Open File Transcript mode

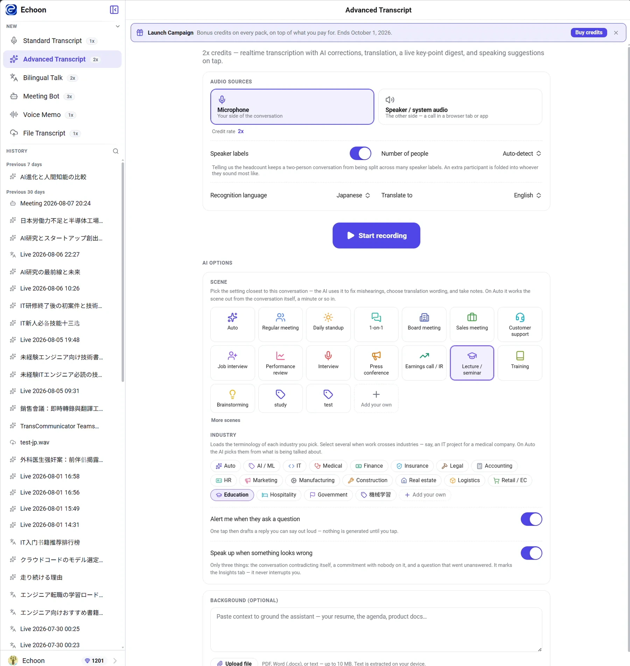(x=62, y=133)
